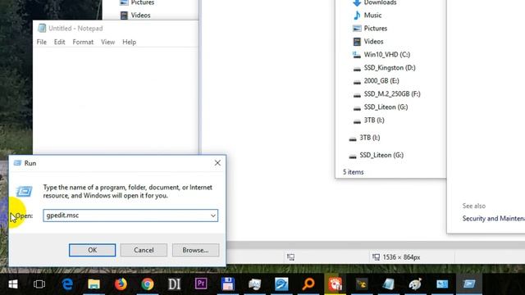This screenshot has height=295, width=525.
Task: Open Notepad Edit menu
Action: click(59, 42)
